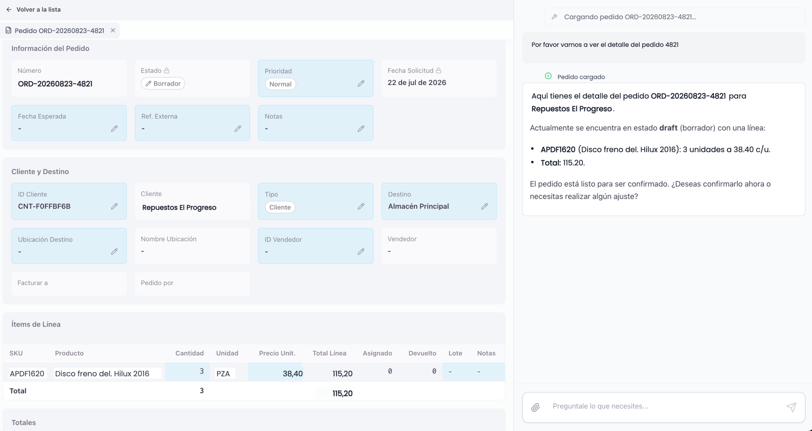Click the Cantidad column header
The width and height of the screenshot is (812, 431).
[189, 353]
